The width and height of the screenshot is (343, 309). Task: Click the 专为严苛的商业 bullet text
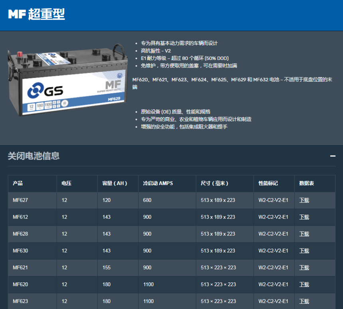[x=196, y=119]
